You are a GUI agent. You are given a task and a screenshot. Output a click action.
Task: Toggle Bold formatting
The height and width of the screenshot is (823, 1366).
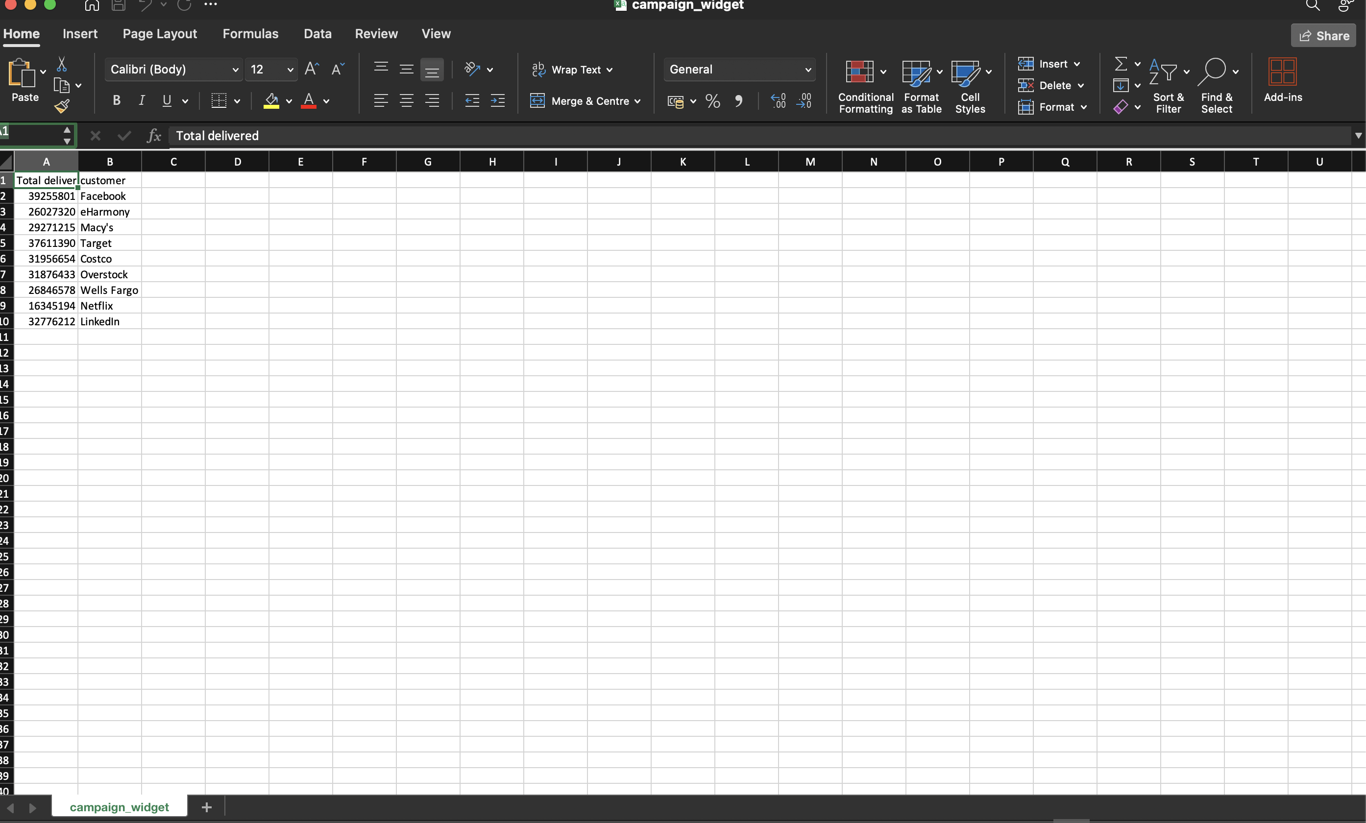[x=117, y=100]
